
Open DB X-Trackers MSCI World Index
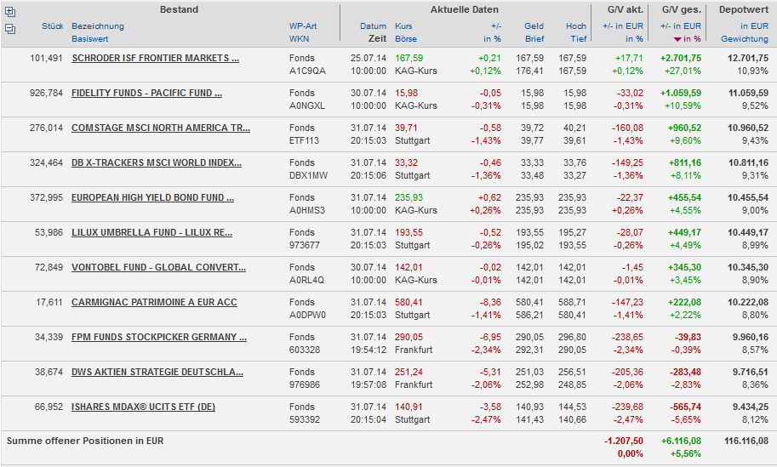pos(157,162)
